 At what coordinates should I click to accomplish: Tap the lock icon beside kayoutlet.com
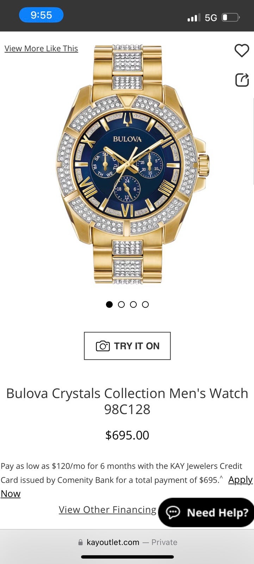click(x=81, y=542)
